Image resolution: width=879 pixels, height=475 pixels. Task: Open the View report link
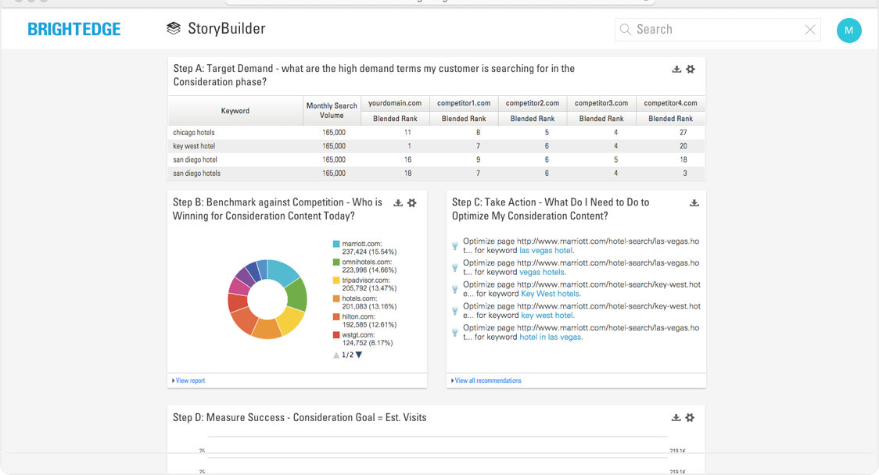click(x=190, y=380)
